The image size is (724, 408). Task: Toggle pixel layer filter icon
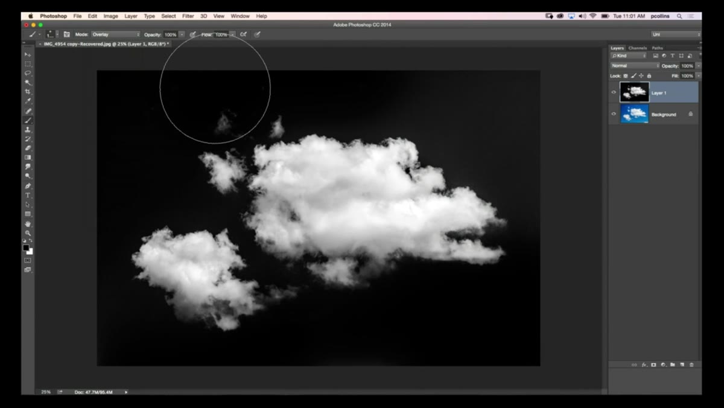click(656, 56)
